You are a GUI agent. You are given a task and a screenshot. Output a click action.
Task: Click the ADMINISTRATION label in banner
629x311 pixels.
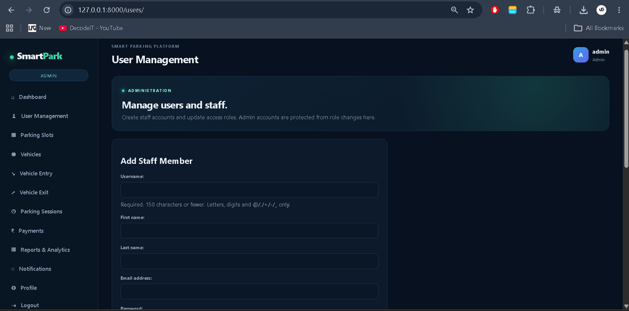tap(150, 91)
